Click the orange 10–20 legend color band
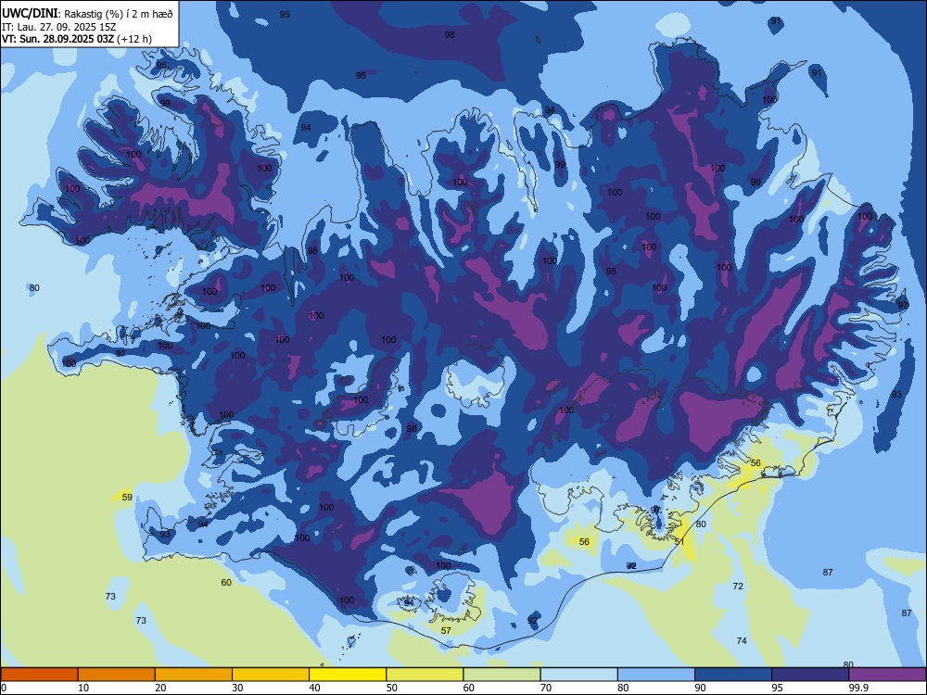 pyautogui.click(x=117, y=675)
